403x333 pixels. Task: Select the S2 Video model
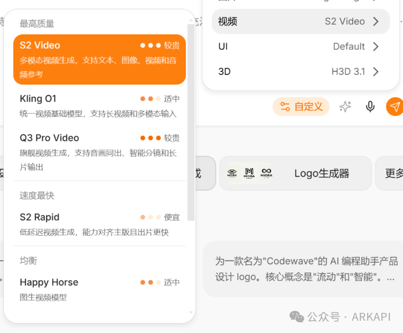click(99, 59)
